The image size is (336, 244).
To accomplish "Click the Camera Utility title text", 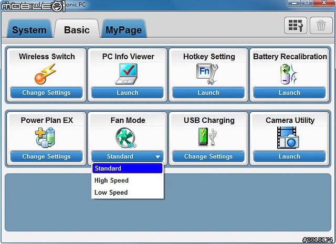I will pyautogui.click(x=290, y=120).
